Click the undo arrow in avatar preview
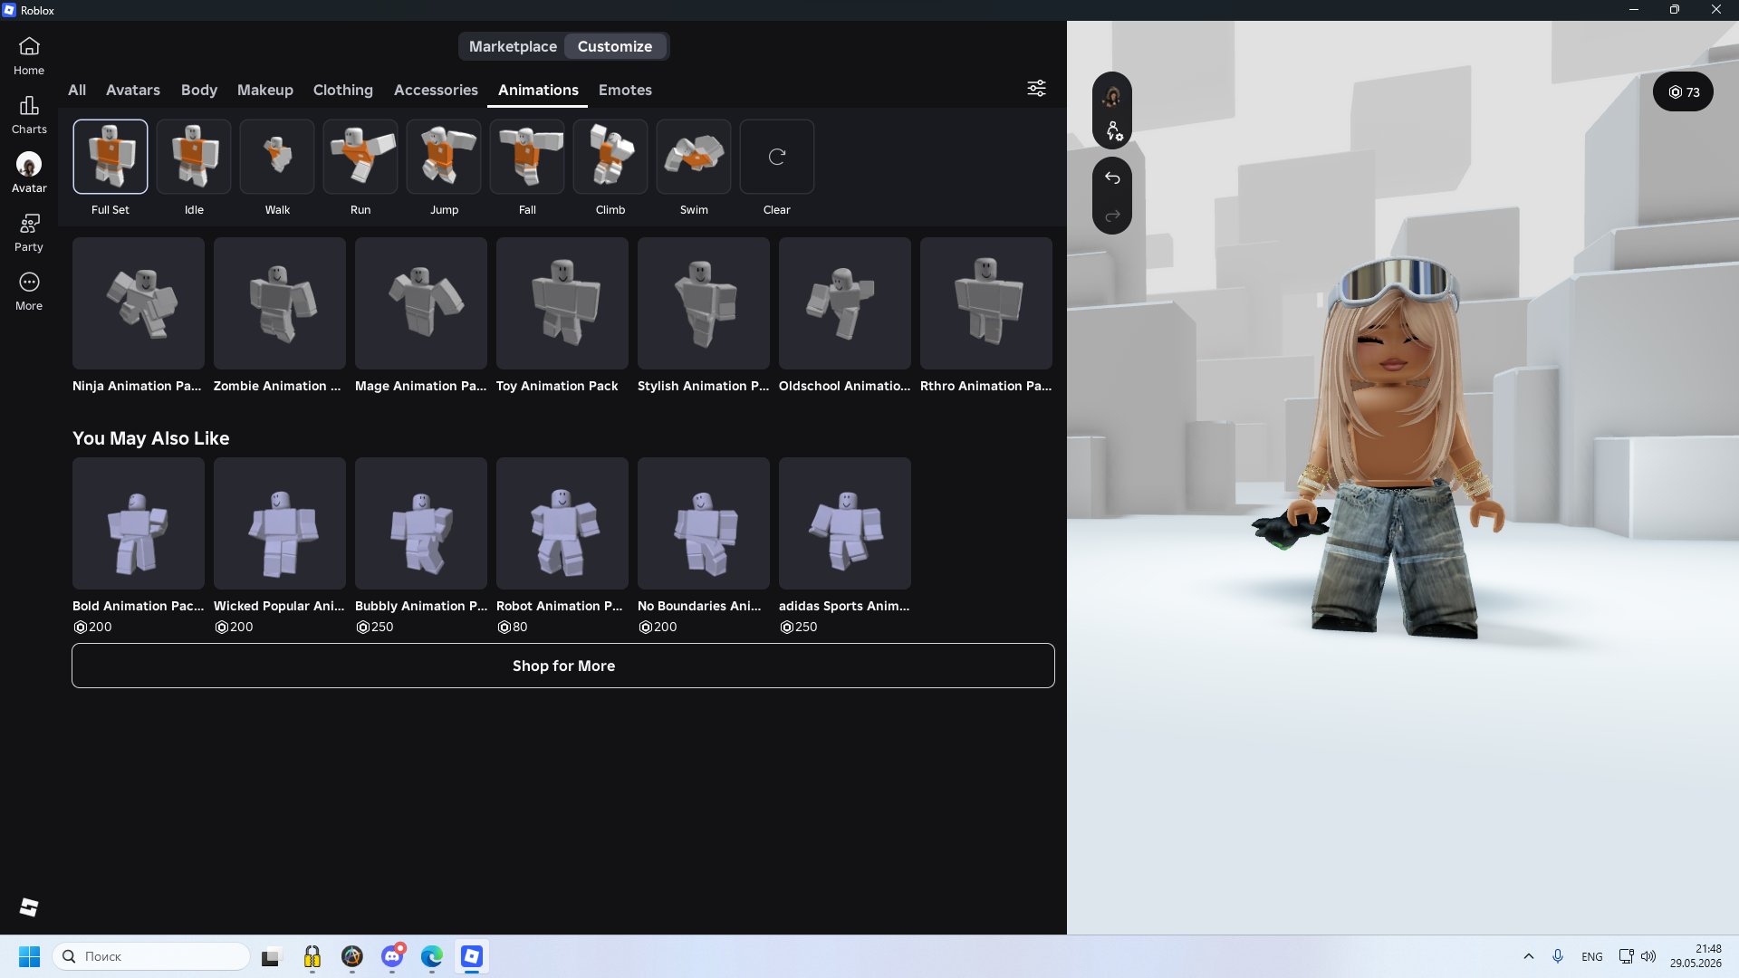The width and height of the screenshot is (1739, 978). tap(1112, 177)
